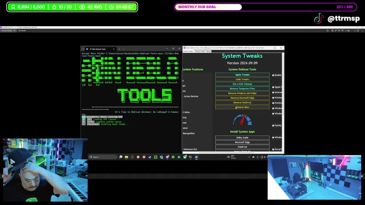Viewport: 365px width, 205px height.
Task: Click Remove Windows.old Folder
Action: (242, 93)
